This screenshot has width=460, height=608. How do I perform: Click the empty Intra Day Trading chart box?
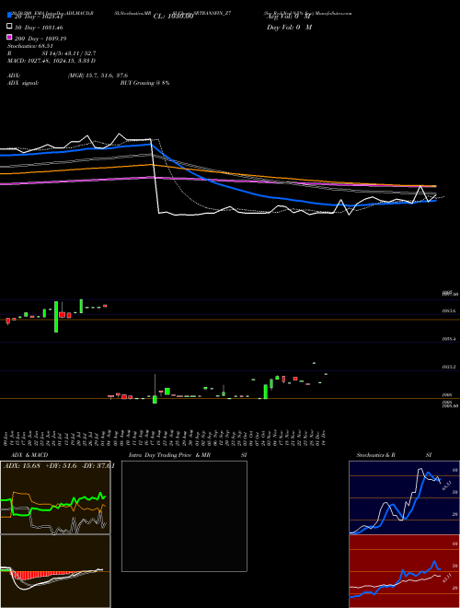[x=184, y=516]
